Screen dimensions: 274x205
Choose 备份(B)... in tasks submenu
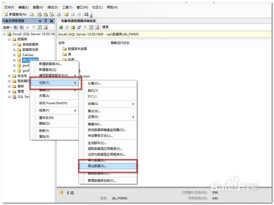pyautogui.click(x=108, y=111)
